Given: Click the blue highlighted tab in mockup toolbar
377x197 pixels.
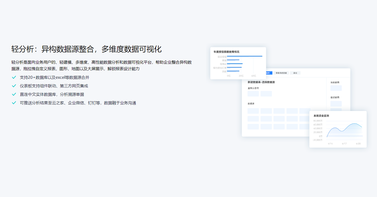Looking at the screenshot, I should [x=269, y=73].
